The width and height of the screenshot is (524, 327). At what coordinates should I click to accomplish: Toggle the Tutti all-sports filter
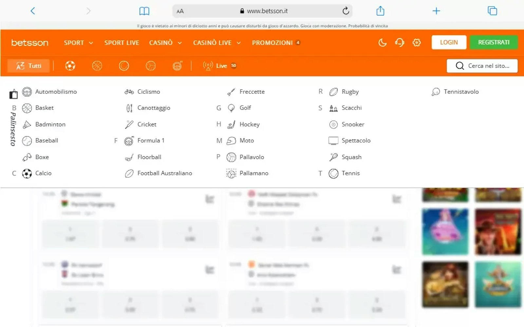(29, 66)
